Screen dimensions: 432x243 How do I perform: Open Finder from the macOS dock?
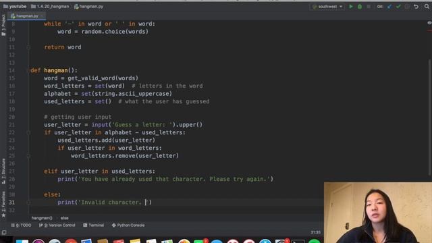[x=22, y=241]
